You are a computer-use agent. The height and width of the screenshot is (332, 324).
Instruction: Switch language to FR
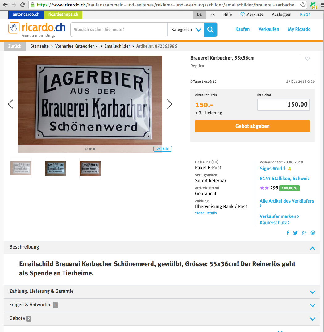[x=213, y=15]
